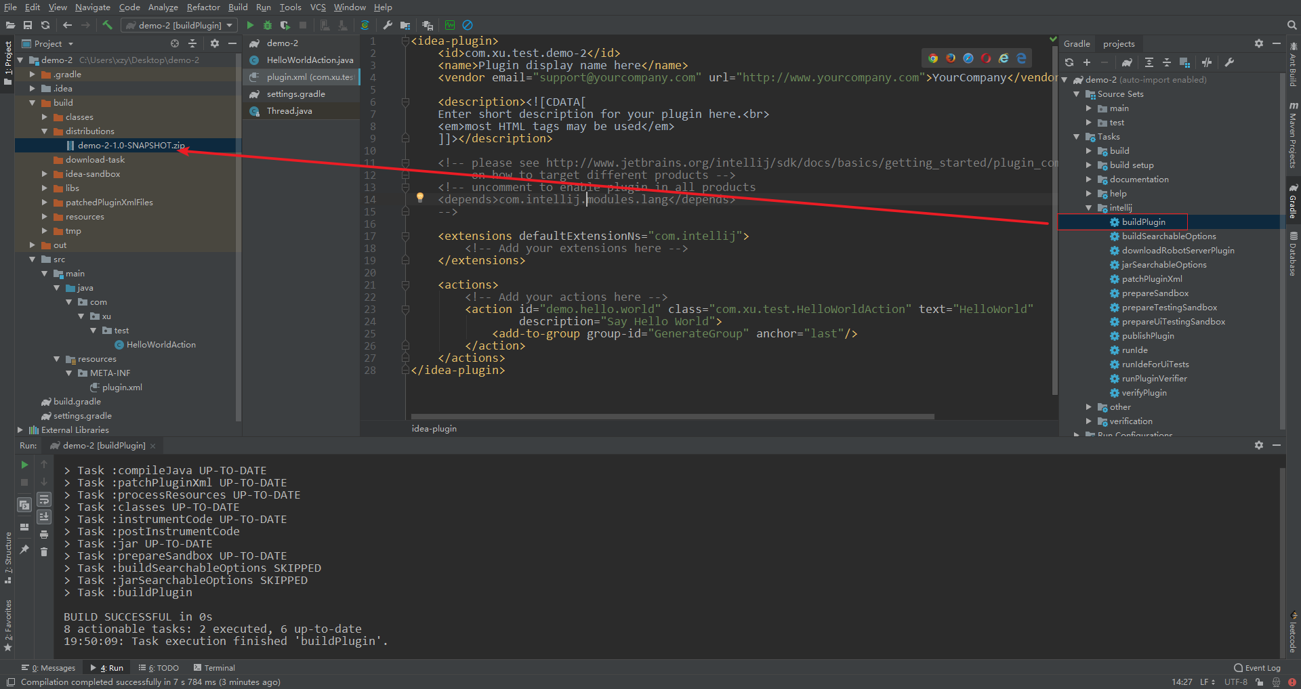Toggle Structure side tool window
Viewport: 1301px width, 689px height.
(x=8, y=557)
